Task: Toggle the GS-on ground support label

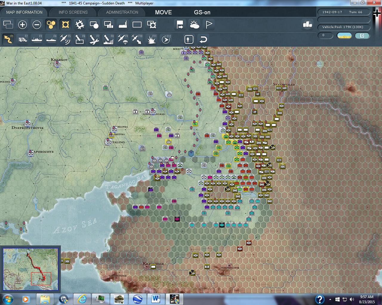Action: pos(202,12)
